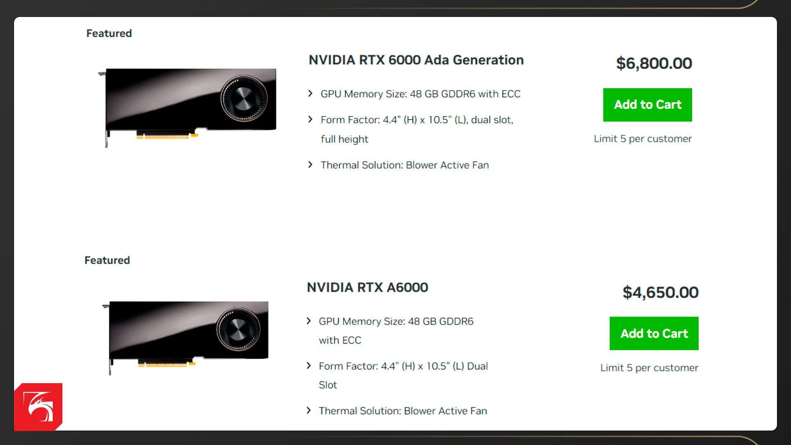Click Limit 5 per customer under $6,800.00 item

click(x=643, y=139)
